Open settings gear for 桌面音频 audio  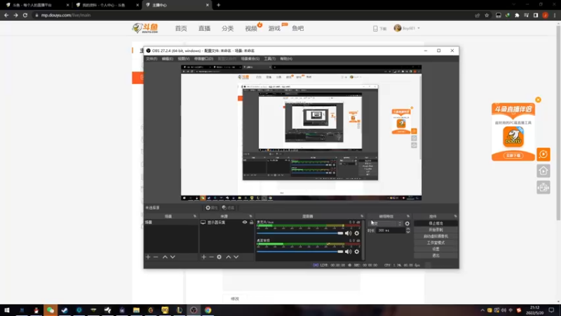tap(356, 251)
